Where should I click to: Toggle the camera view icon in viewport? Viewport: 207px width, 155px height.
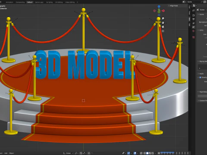pyautogui.click(x=163, y=27)
